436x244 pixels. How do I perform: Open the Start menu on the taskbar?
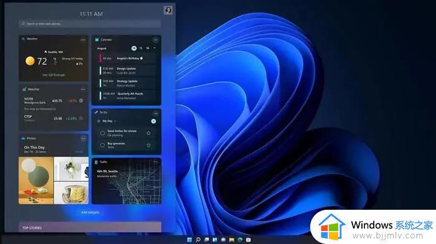click(189, 240)
